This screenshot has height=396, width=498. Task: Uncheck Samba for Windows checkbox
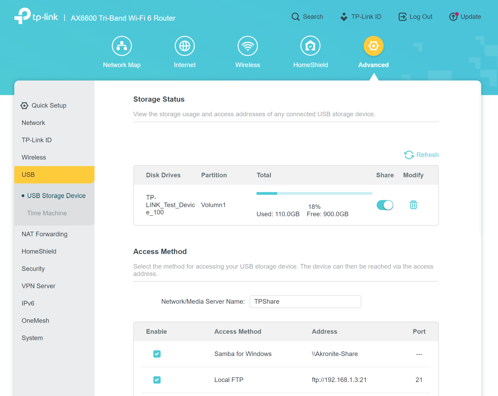[157, 354]
